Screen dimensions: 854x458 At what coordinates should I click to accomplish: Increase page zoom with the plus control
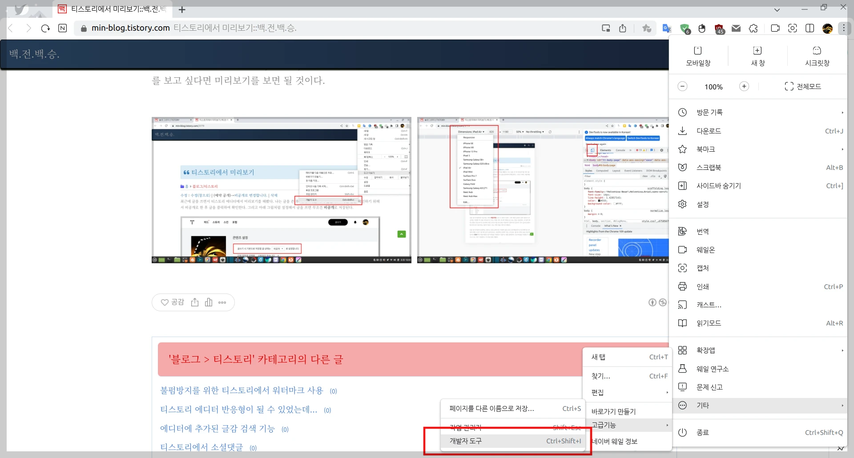[x=744, y=86]
